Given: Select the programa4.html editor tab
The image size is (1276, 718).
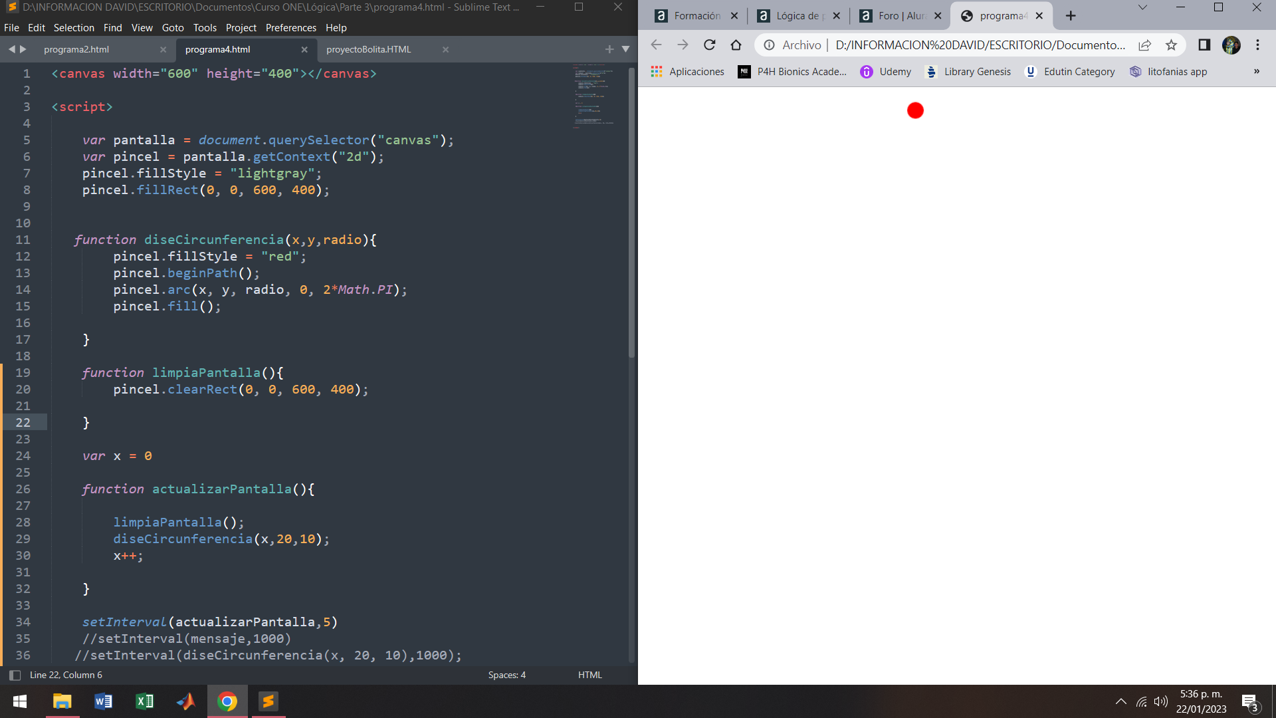Looking at the screenshot, I should 218,49.
